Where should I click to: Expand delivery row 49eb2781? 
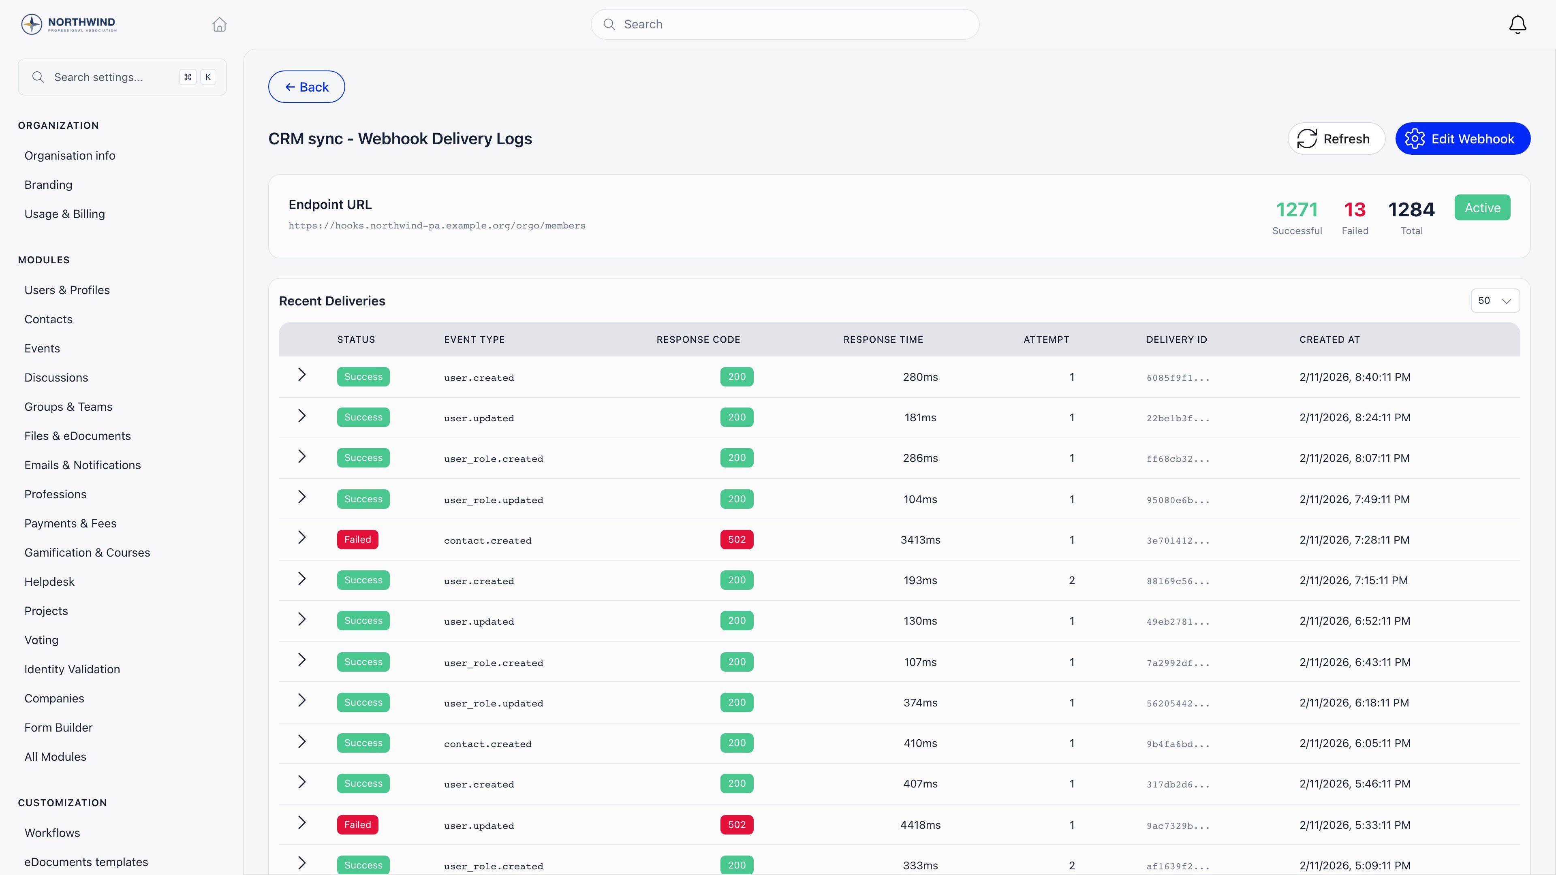point(302,619)
